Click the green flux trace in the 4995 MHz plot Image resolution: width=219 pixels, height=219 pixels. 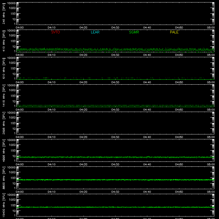click(x=115, y=157)
